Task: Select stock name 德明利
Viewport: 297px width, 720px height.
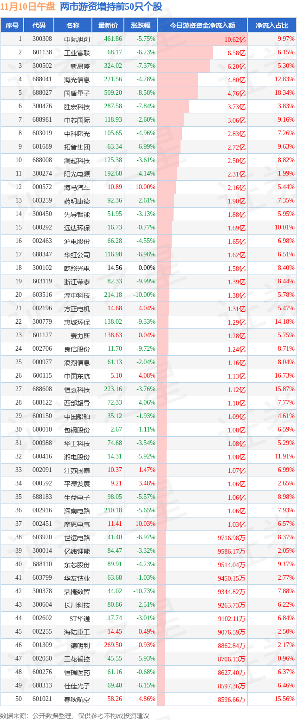Action: pos(81,646)
